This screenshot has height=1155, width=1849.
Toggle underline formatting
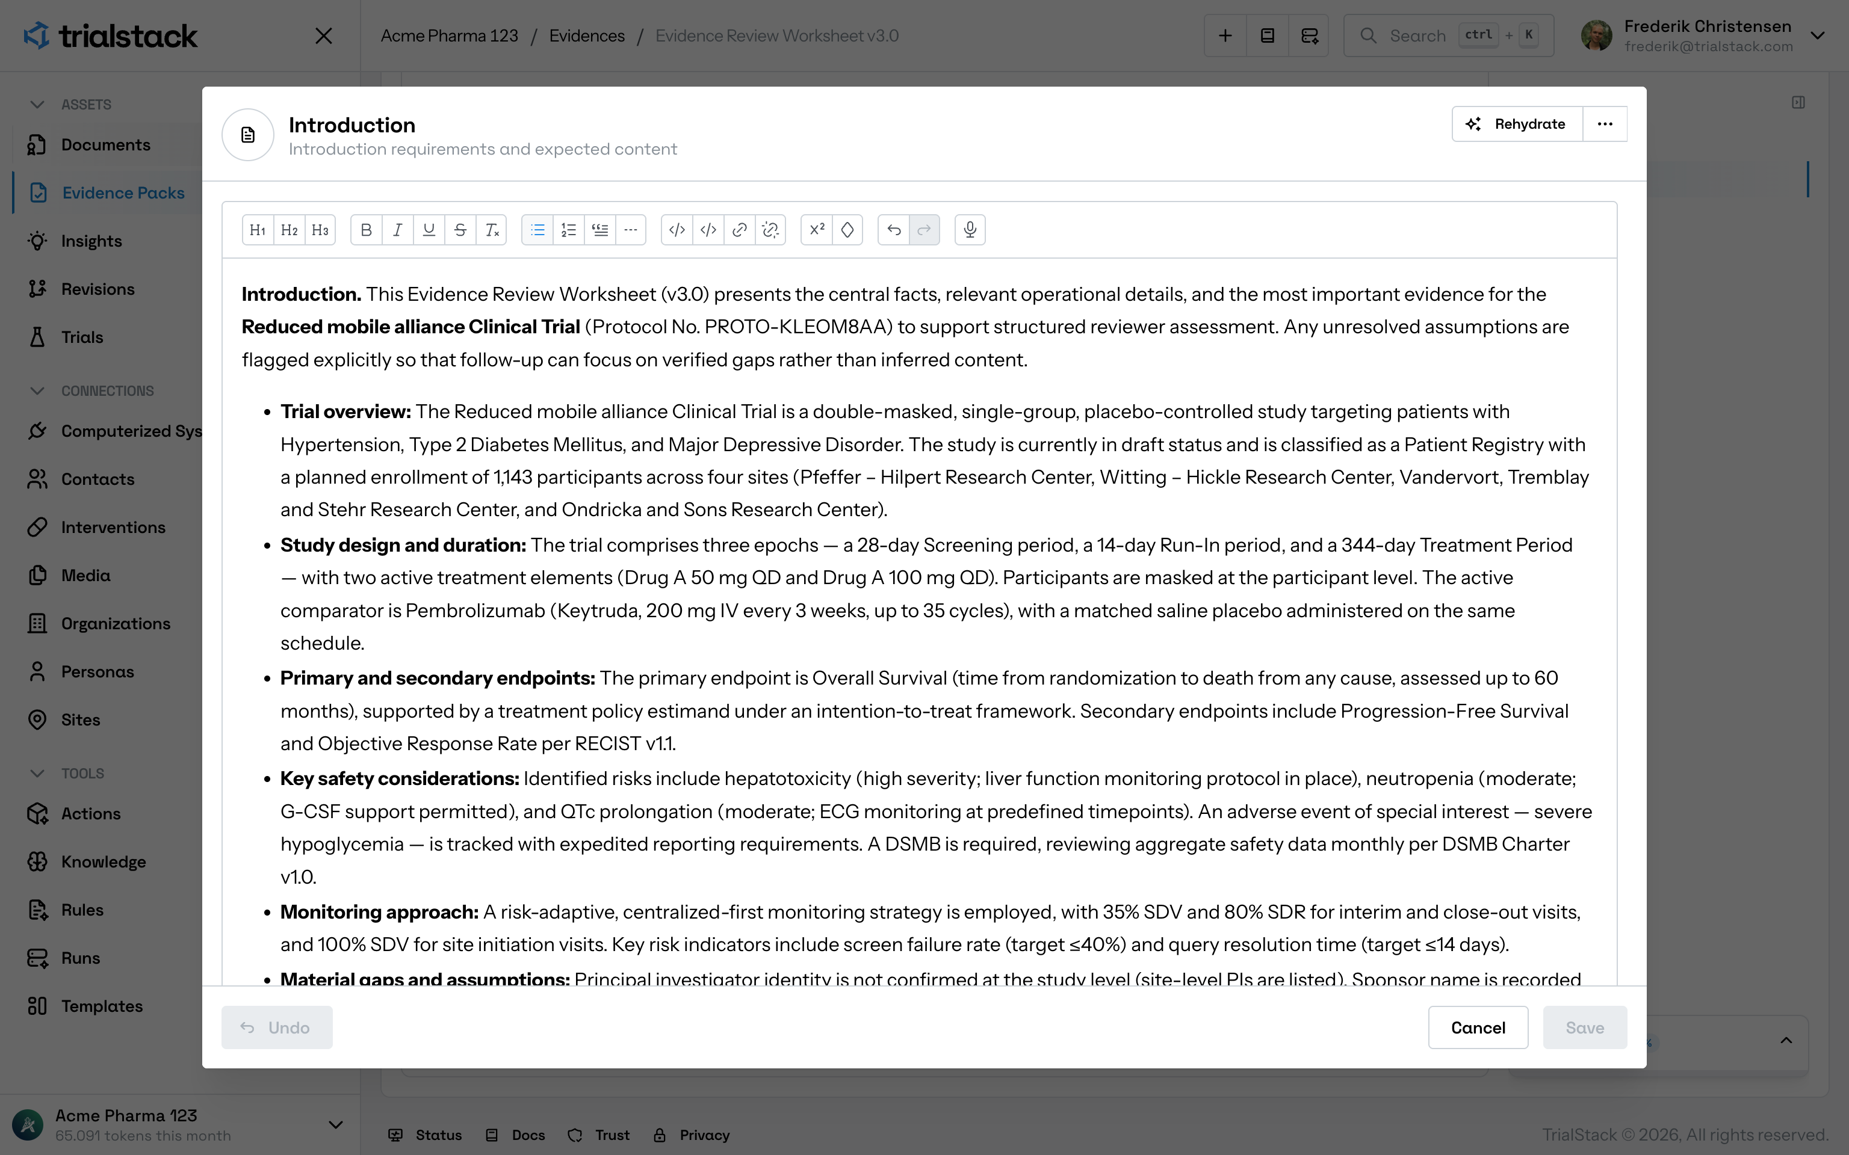pyautogui.click(x=429, y=230)
